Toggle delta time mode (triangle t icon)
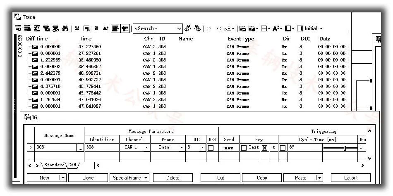Screen dimensions: 393x196 pos(105,28)
